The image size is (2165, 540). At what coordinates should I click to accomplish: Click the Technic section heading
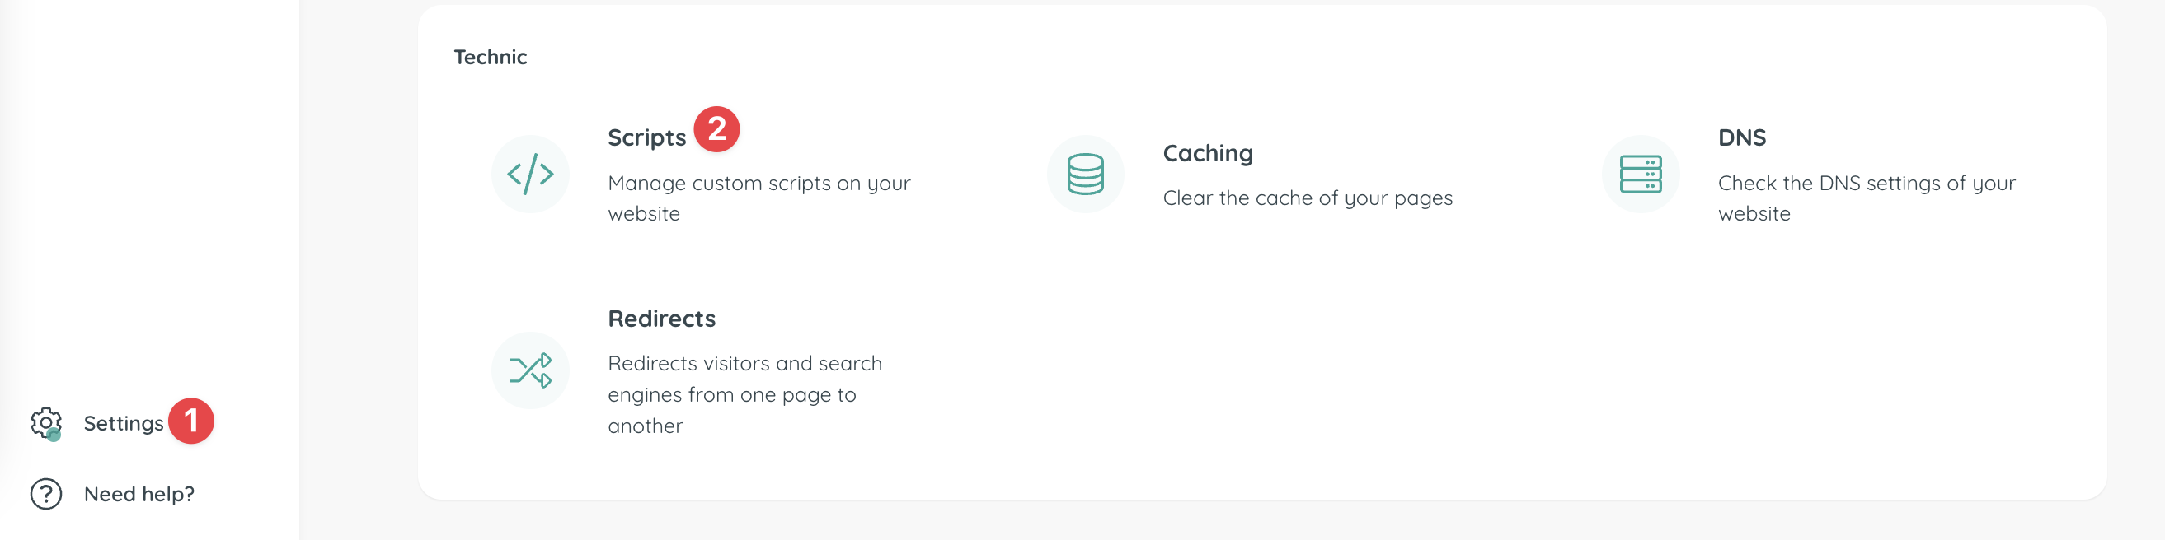click(490, 57)
